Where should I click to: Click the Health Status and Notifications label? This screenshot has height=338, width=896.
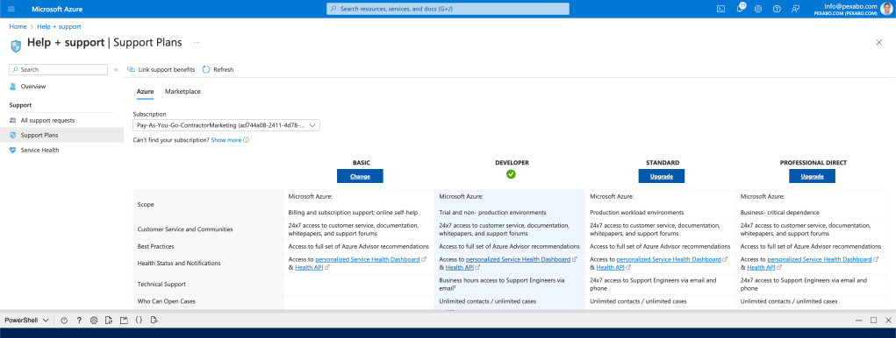click(x=179, y=264)
